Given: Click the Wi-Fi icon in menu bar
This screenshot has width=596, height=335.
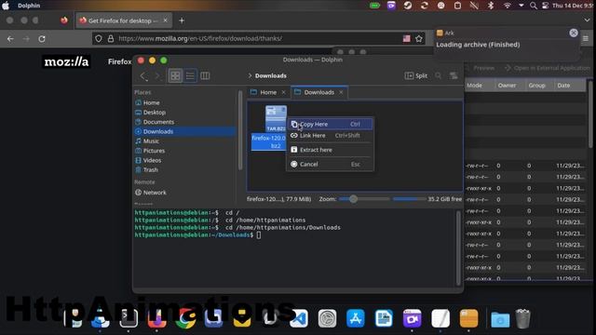Looking at the screenshot, I should click(x=508, y=6).
